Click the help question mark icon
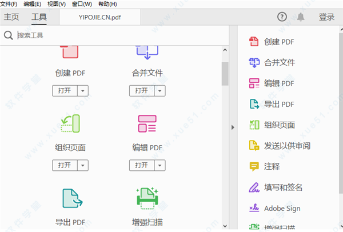This screenshot has width=343, height=232. coord(282,17)
